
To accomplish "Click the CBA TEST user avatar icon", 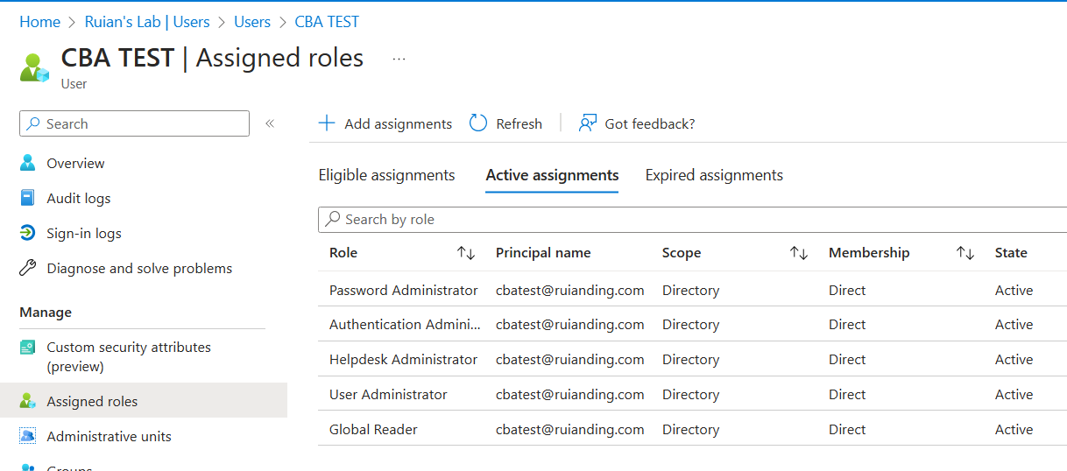I will click(x=35, y=67).
